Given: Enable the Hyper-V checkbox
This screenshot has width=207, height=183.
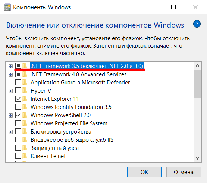Looking at the screenshot, I should (x=18, y=91).
